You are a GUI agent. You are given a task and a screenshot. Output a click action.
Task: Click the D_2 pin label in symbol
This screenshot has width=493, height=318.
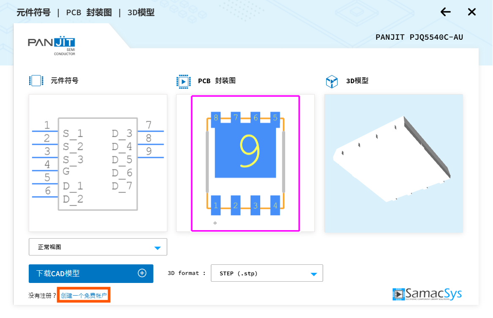[x=73, y=199]
